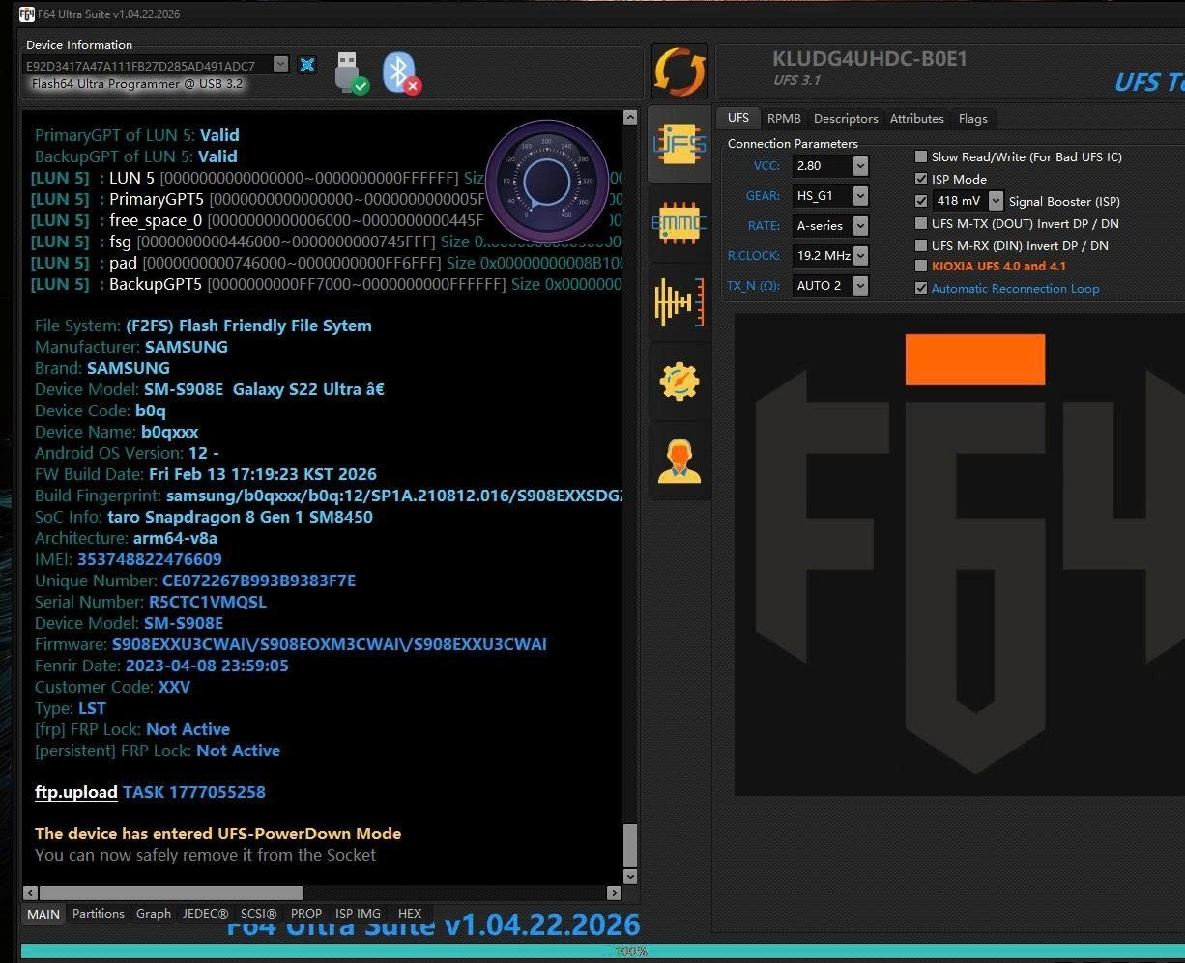Select the HEX bottom tab
1185x963 pixels.
(x=410, y=914)
